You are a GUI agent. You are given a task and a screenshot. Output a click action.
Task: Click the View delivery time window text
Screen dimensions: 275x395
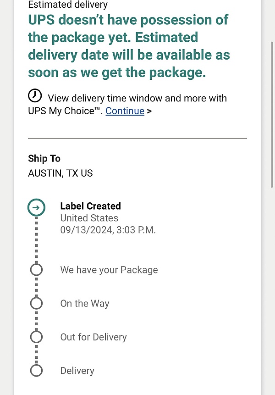point(137,98)
